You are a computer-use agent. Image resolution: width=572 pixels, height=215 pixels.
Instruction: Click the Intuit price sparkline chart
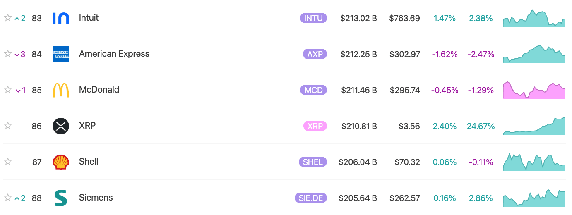[534, 18]
